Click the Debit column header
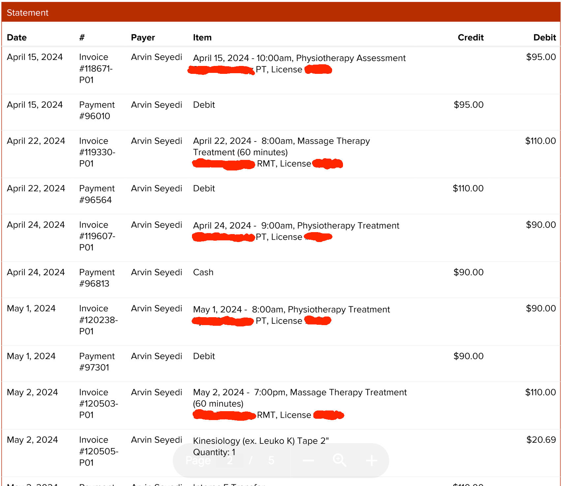Image resolution: width=562 pixels, height=486 pixels. [544, 38]
